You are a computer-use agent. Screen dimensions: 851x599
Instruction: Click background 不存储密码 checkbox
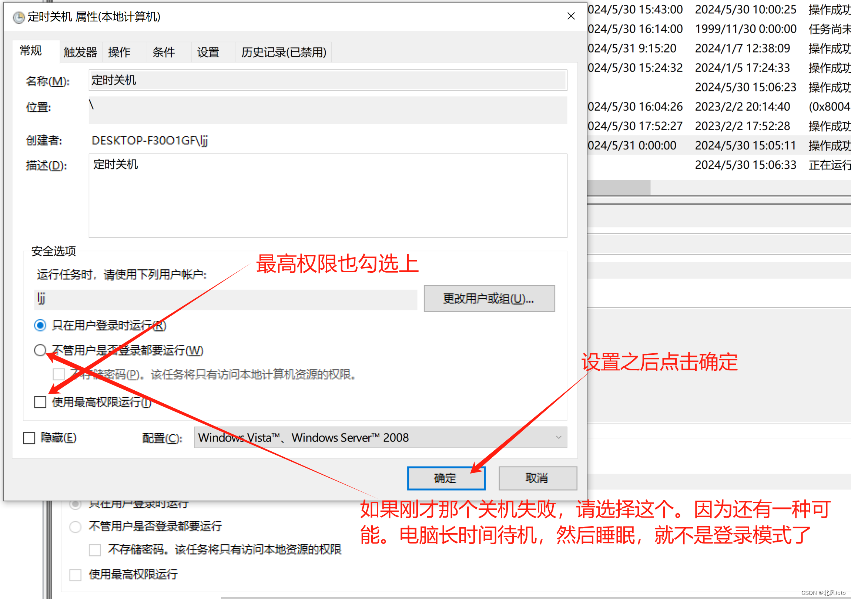[x=95, y=550]
